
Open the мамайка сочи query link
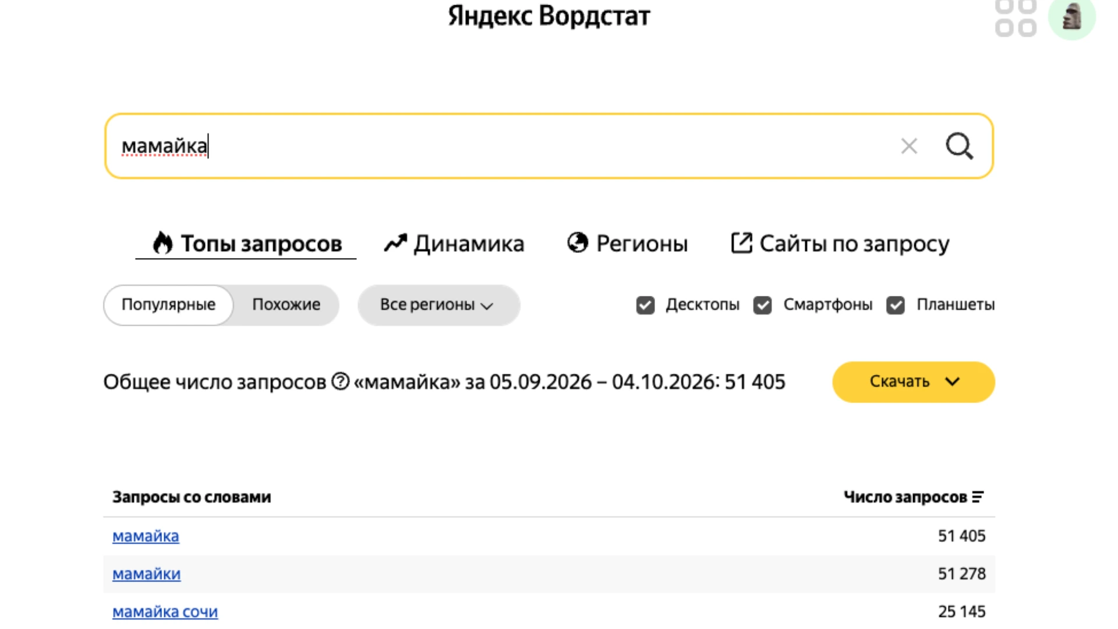tap(165, 612)
